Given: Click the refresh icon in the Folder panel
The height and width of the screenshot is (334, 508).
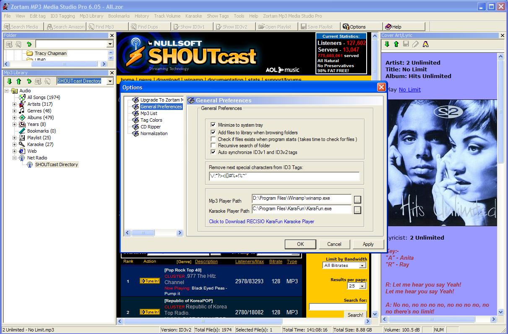Looking at the screenshot, I should coord(29,44).
